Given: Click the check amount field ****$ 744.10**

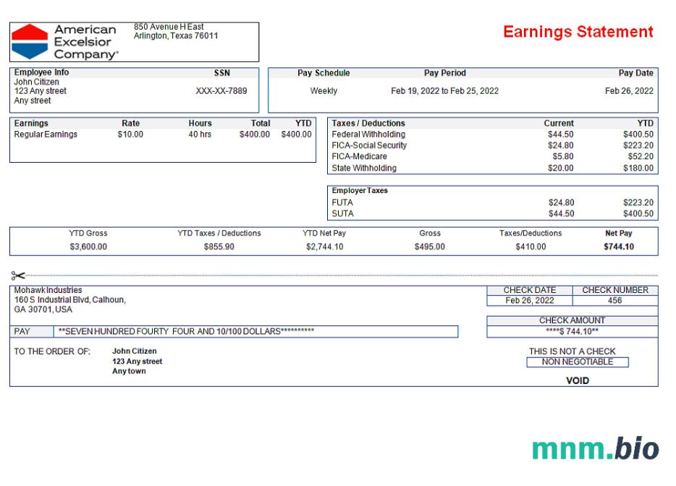Looking at the screenshot, I should tap(572, 332).
